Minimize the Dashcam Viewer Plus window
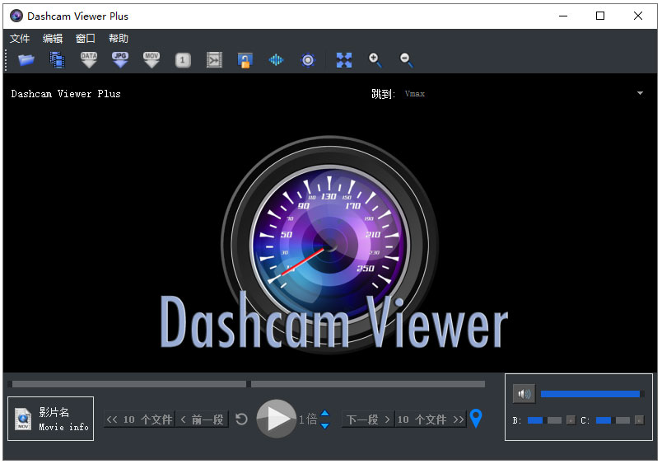 pos(563,16)
